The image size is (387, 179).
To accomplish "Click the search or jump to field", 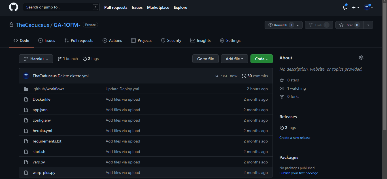I will [x=61, y=7].
